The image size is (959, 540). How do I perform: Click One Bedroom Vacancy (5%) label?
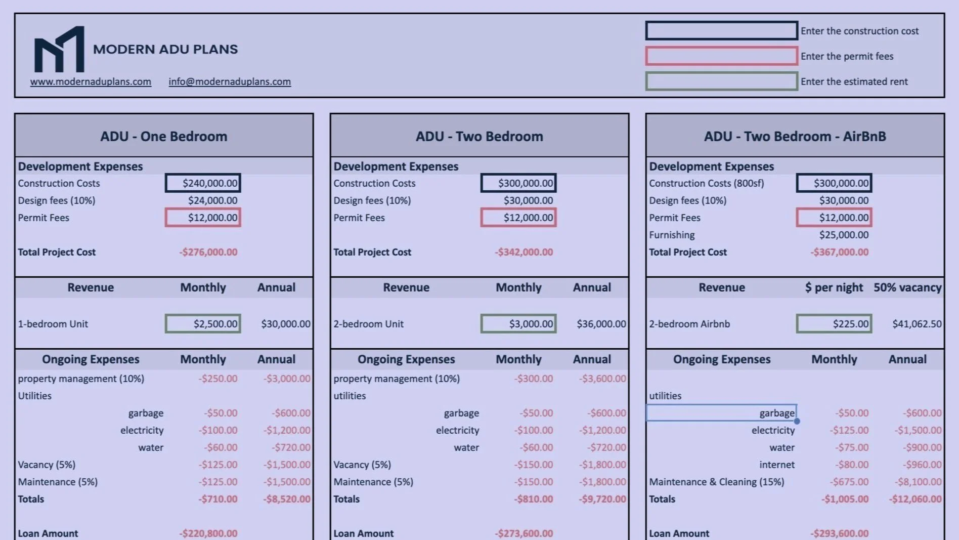pyautogui.click(x=47, y=465)
